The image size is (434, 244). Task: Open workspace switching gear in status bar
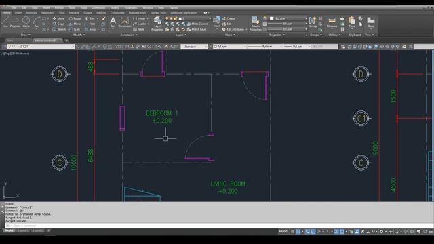pos(381,232)
